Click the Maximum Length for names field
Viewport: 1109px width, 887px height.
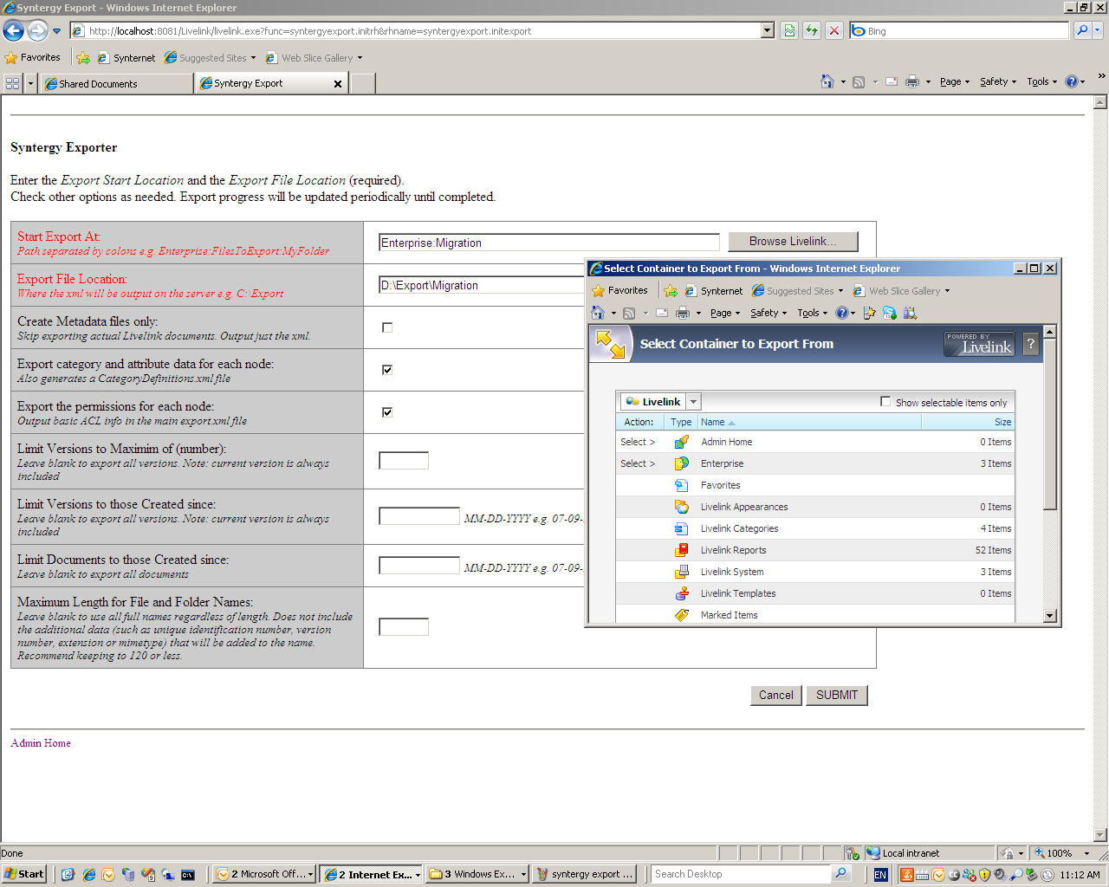[x=404, y=627]
